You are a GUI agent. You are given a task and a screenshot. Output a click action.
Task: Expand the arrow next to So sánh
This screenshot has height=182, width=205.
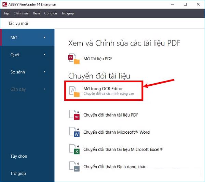44,72
